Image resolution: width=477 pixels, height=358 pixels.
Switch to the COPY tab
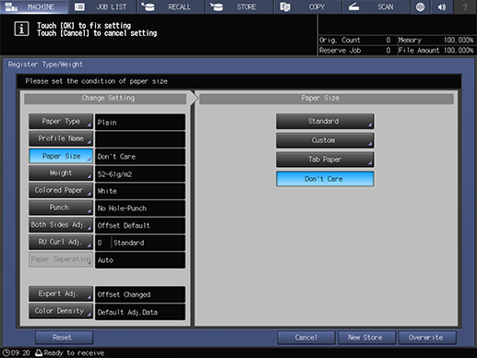(x=307, y=6)
